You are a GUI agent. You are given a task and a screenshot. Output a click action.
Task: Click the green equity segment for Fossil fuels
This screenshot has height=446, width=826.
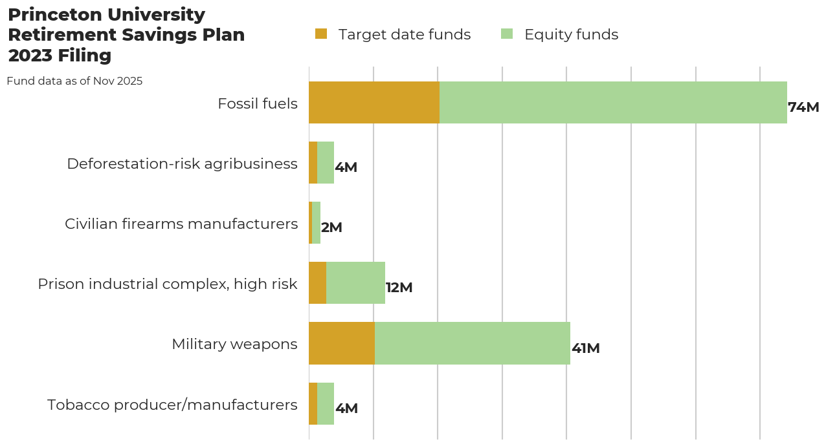click(x=613, y=103)
